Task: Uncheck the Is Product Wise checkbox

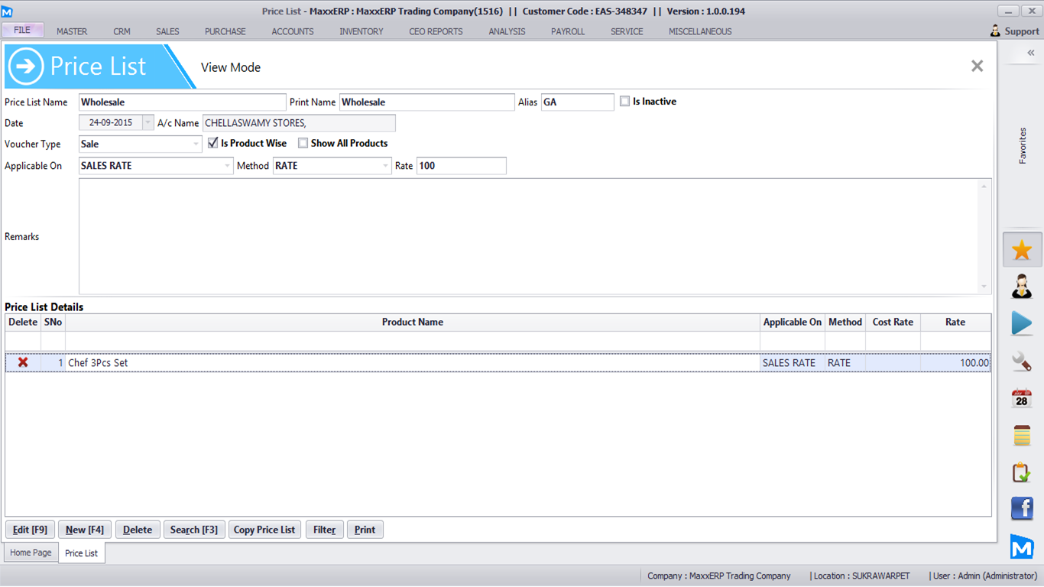Action: 213,143
